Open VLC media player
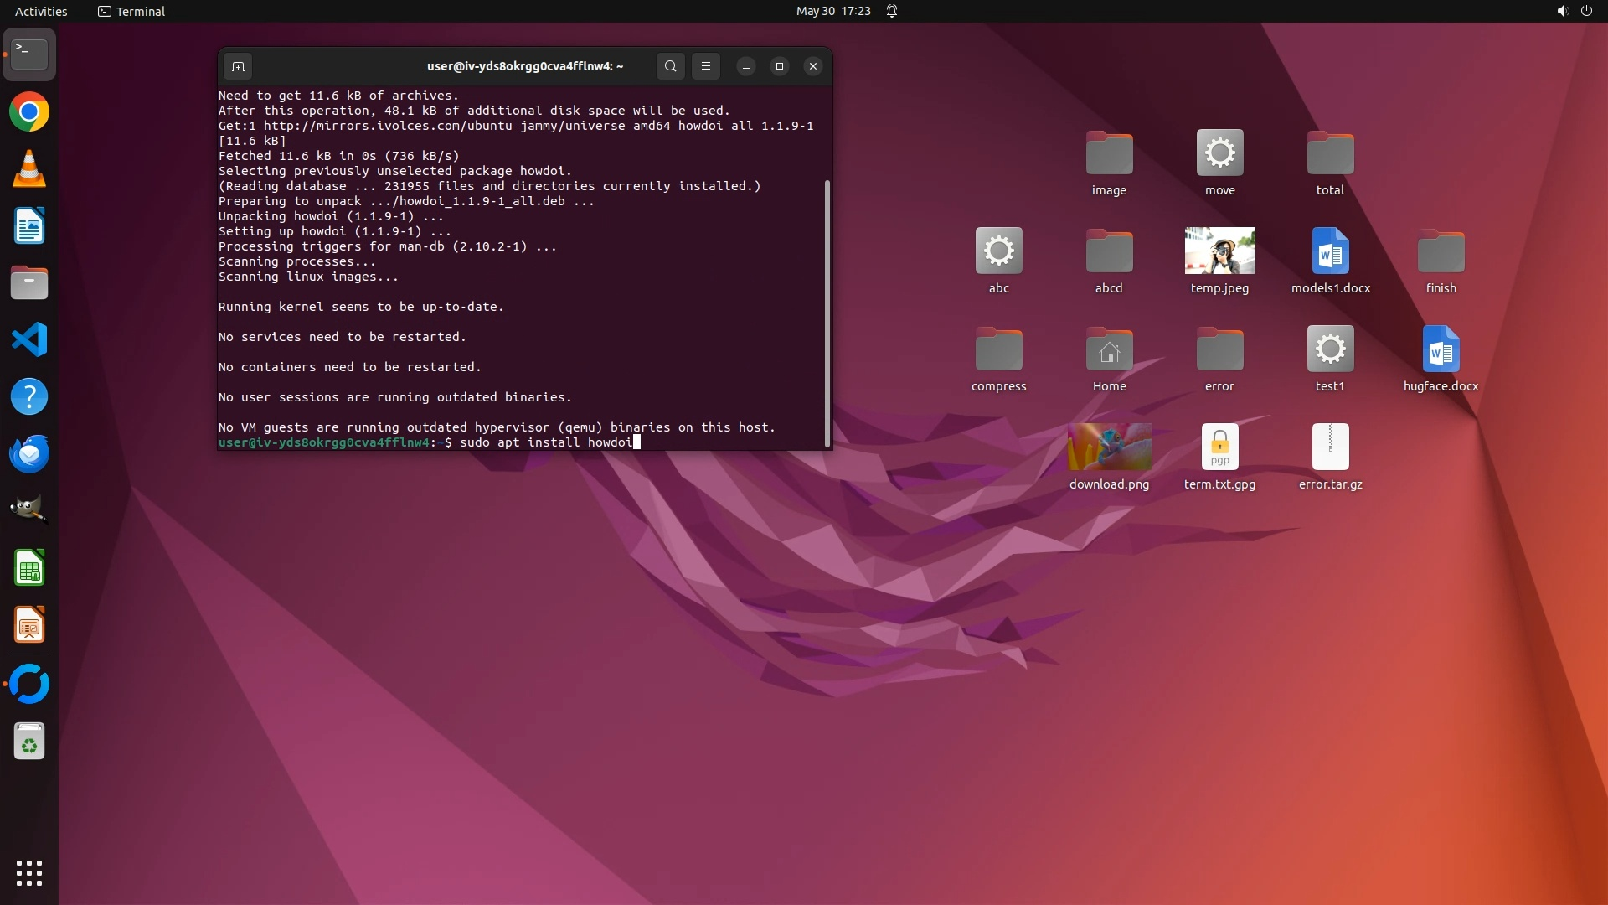Viewport: 1608px width, 905px height. [29, 169]
